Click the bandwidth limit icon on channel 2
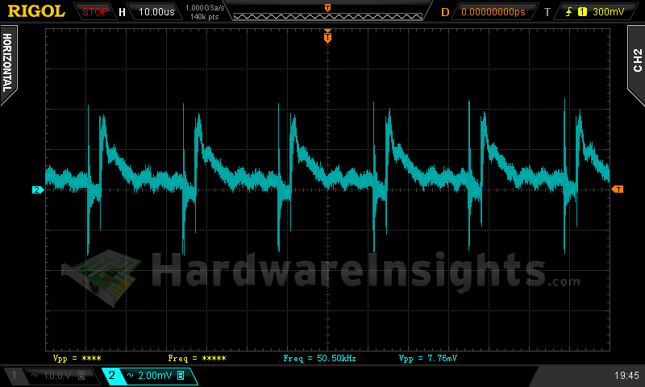This screenshot has width=645, height=387. coord(181,376)
